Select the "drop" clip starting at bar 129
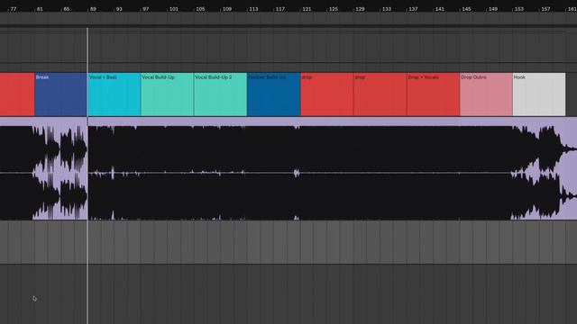The image size is (577, 324). [x=380, y=94]
